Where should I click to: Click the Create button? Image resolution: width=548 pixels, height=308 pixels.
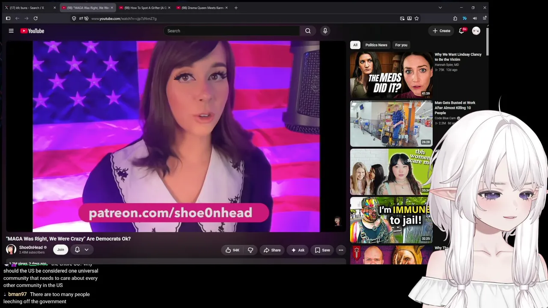(441, 31)
